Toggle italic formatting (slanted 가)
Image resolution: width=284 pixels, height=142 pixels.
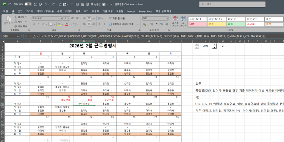pos(38,24)
